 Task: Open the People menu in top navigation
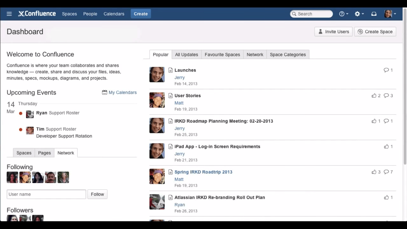(x=90, y=14)
